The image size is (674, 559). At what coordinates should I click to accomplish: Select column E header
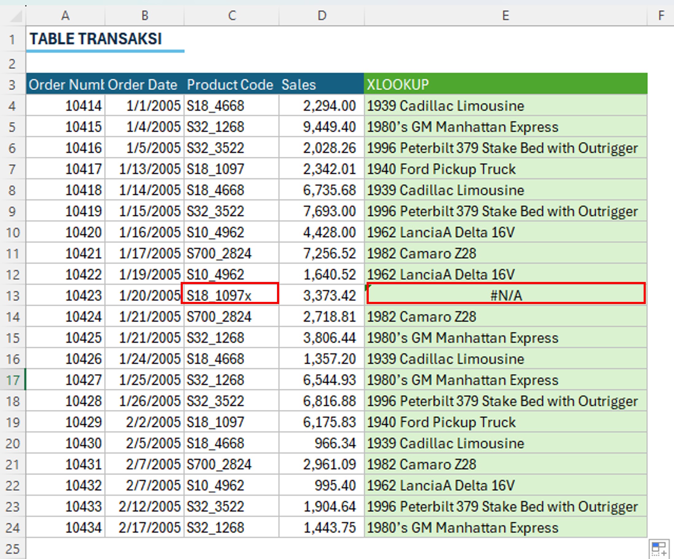click(506, 15)
